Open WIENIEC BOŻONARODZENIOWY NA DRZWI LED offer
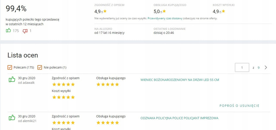Screen dimensions: 276x130 (x=180, y=80)
